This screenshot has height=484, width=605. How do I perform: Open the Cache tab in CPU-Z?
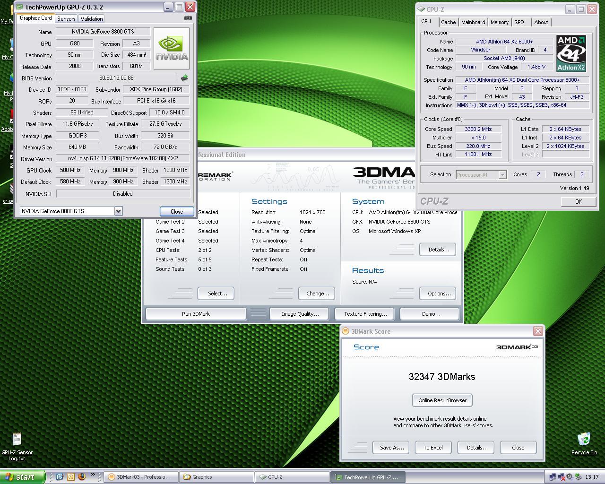[448, 22]
